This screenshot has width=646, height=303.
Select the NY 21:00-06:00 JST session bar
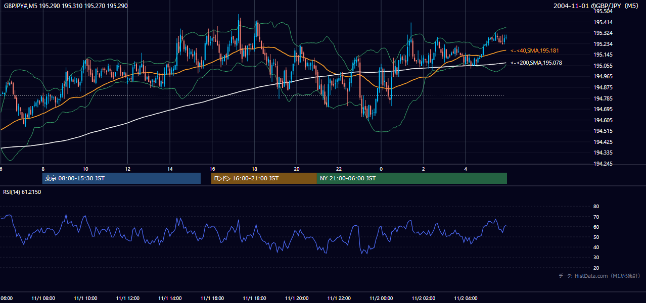pyautogui.click(x=411, y=178)
